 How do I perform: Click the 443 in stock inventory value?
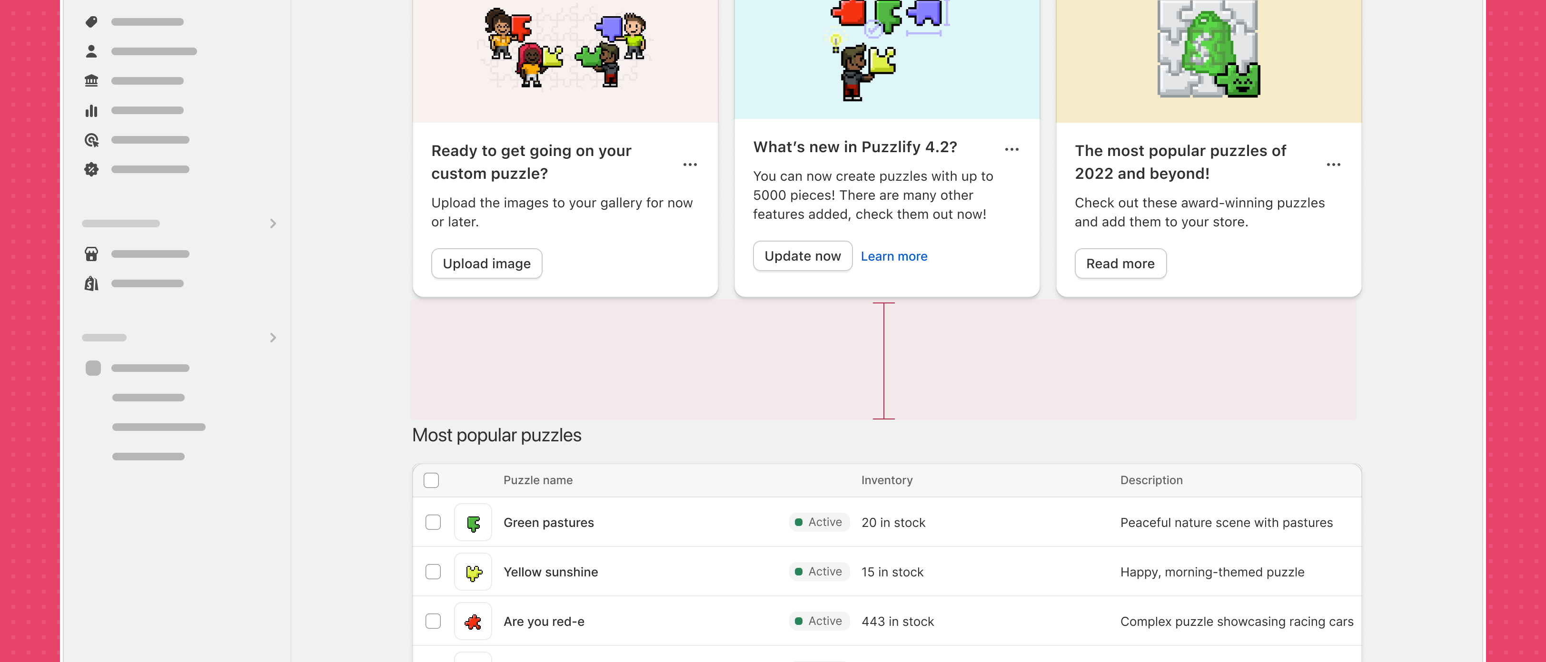[897, 621]
